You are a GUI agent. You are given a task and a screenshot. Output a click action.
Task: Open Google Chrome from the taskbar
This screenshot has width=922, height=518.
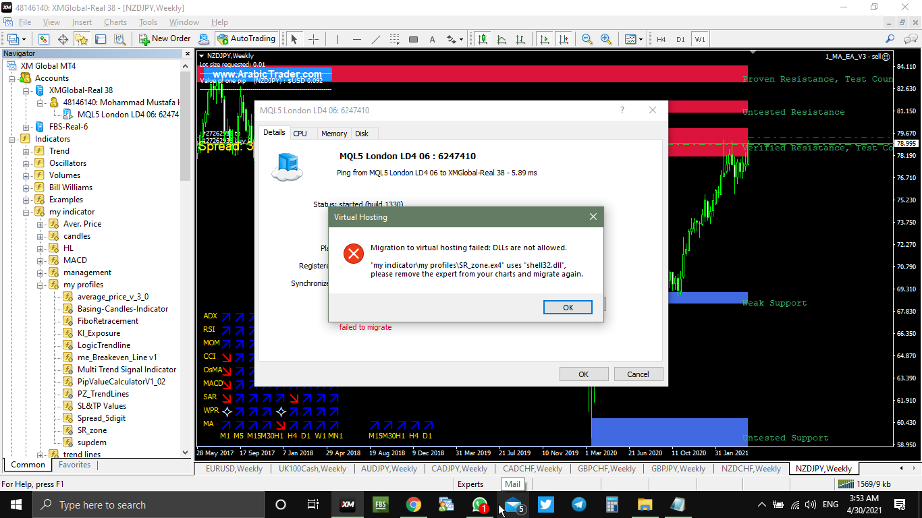coord(414,505)
